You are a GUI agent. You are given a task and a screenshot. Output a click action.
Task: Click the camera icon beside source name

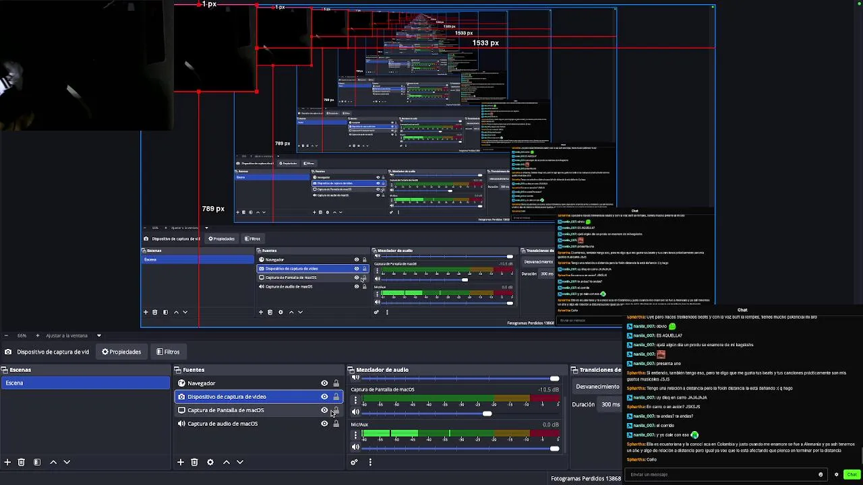8,352
